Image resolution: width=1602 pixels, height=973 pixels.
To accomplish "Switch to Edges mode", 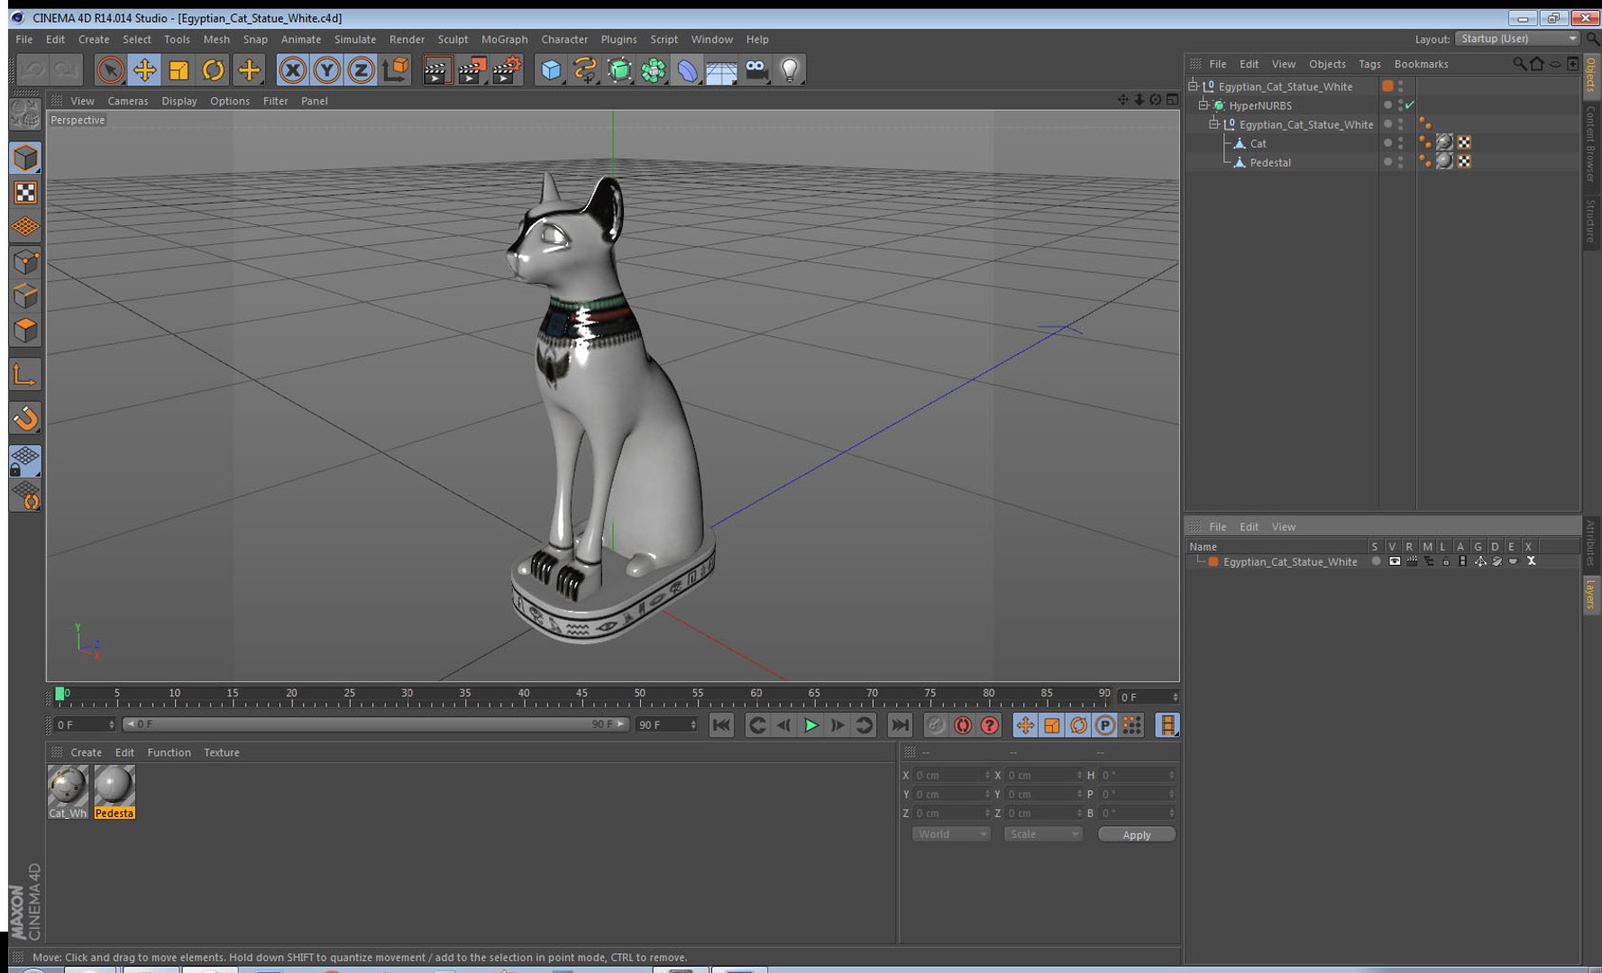I will coord(25,296).
